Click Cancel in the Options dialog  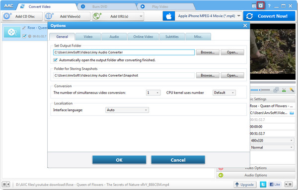[178, 160]
